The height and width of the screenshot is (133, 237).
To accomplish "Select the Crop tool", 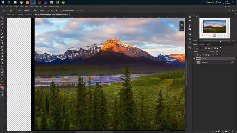I will click(2, 30).
